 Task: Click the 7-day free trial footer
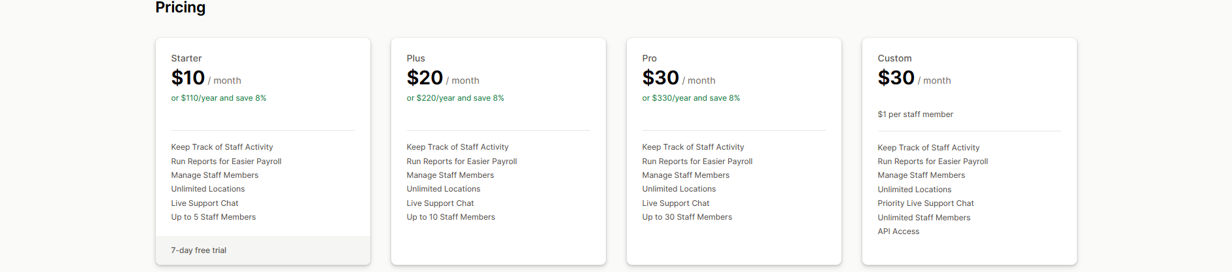[199, 250]
